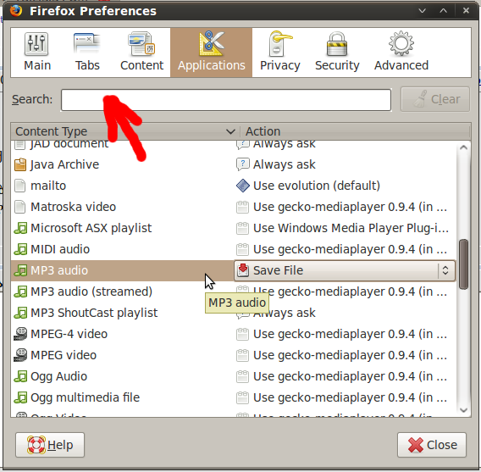This screenshot has width=481, height=472.
Task: Click the mailto document icon
Action: tap(20, 186)
